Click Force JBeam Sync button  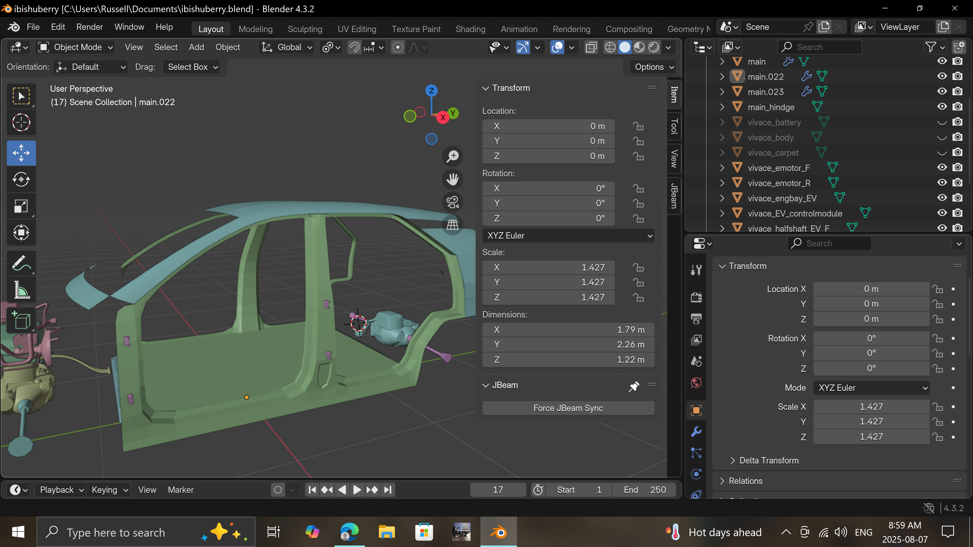click(568, 408)
